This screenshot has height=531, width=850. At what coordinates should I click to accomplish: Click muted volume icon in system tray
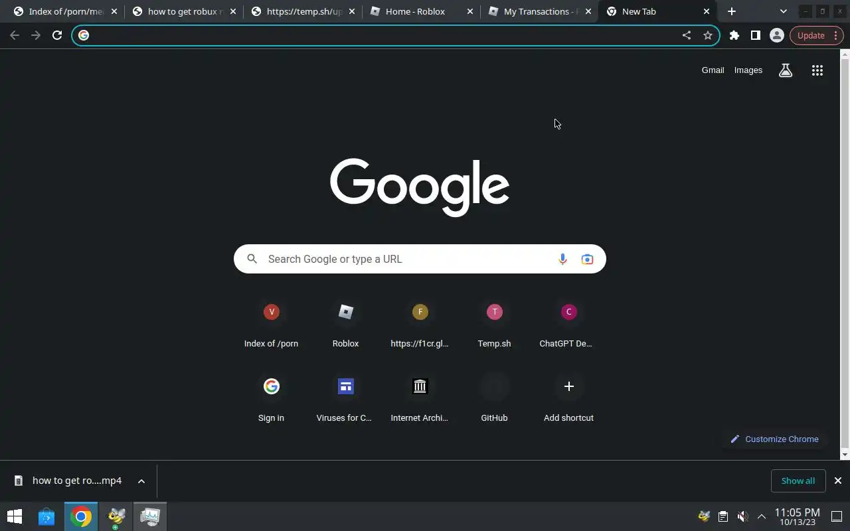pyautogui.click(x=743, y=516)
